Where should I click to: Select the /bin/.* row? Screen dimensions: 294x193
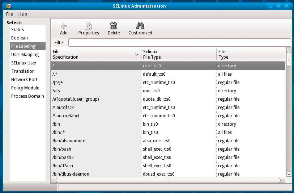coord(168,133)
